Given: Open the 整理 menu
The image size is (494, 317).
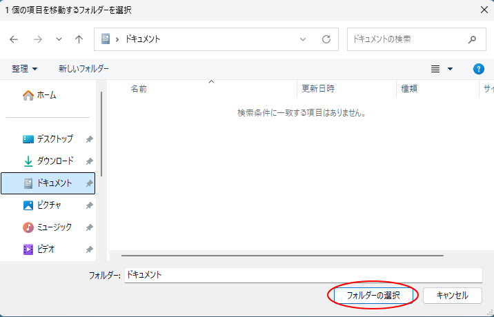Looking at the screenshot, I should (x=25, y=69).
